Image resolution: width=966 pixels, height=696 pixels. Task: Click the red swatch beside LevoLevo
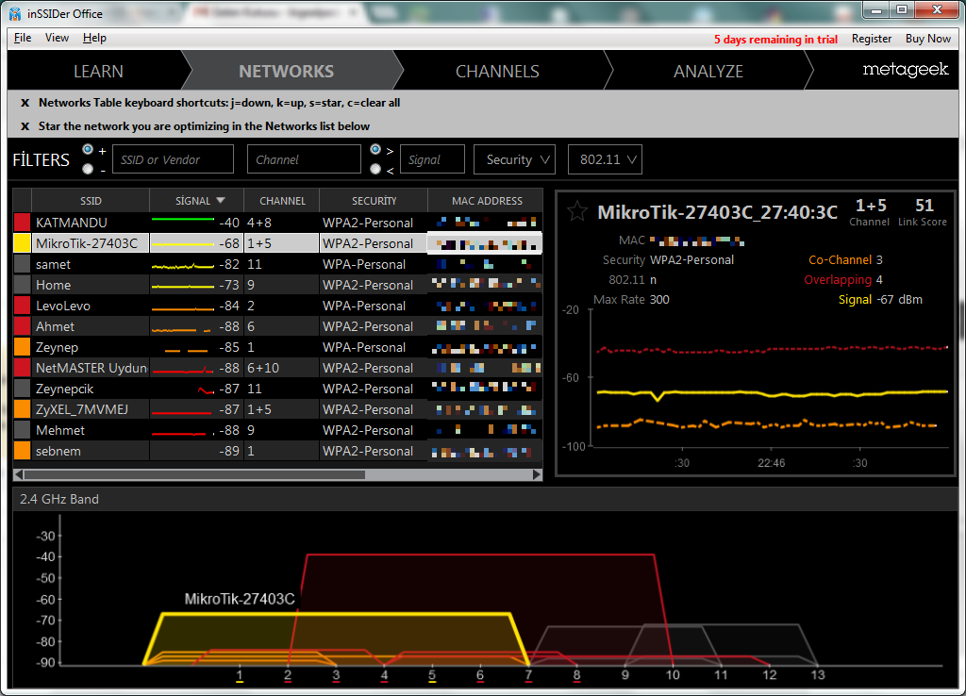click(23, 306)
